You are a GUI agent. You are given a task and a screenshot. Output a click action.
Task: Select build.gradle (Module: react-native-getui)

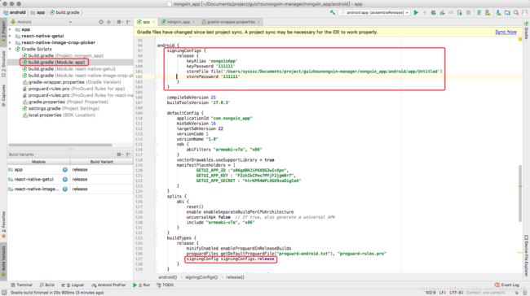coord(68,69)
